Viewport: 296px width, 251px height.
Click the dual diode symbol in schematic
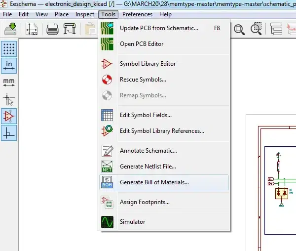click(282, 194)
